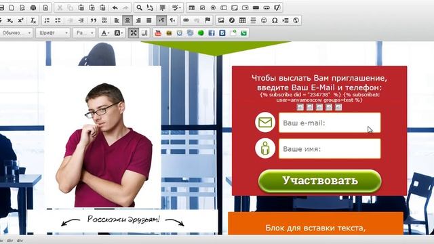The height and width of the screenshot is (244, 434).
Task: Open the spell check dropdown
Action: [x=176, y=7]
